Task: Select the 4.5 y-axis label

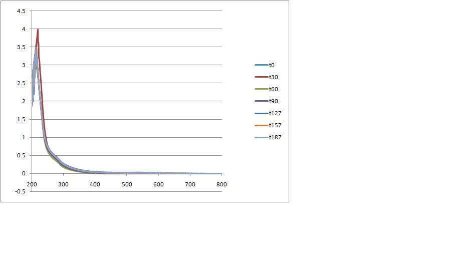Action: pos(21,11)
